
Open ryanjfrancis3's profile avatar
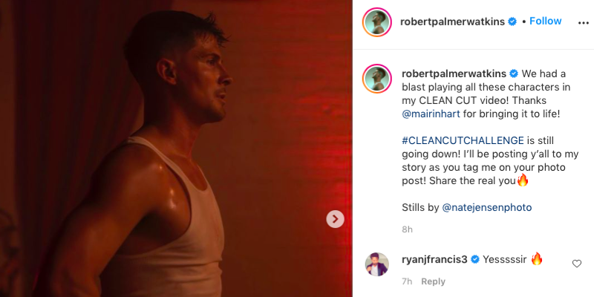[x=377, y=263]
